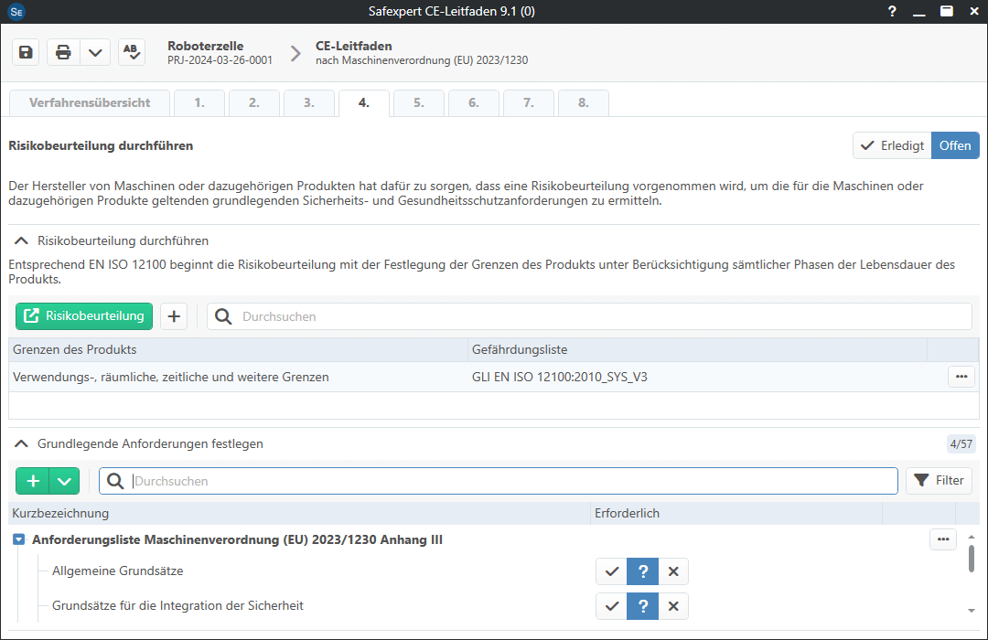Collapse the Risikobeurteilung durchführen section

[21, 241]
